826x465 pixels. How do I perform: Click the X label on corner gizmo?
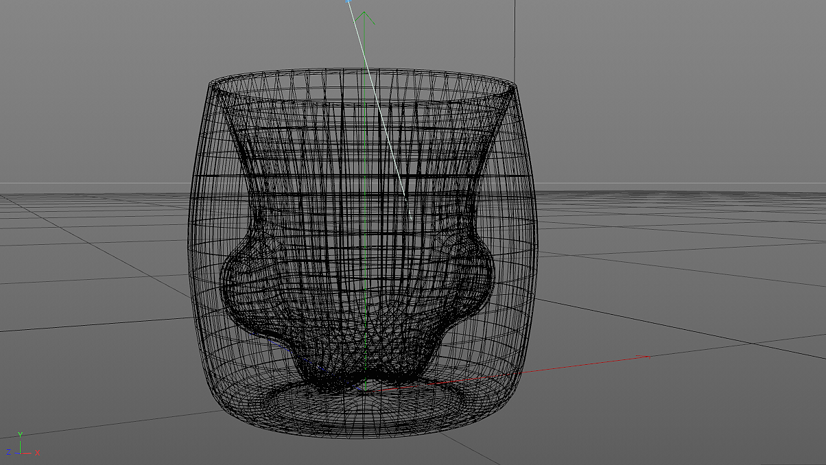click(37, 453)
